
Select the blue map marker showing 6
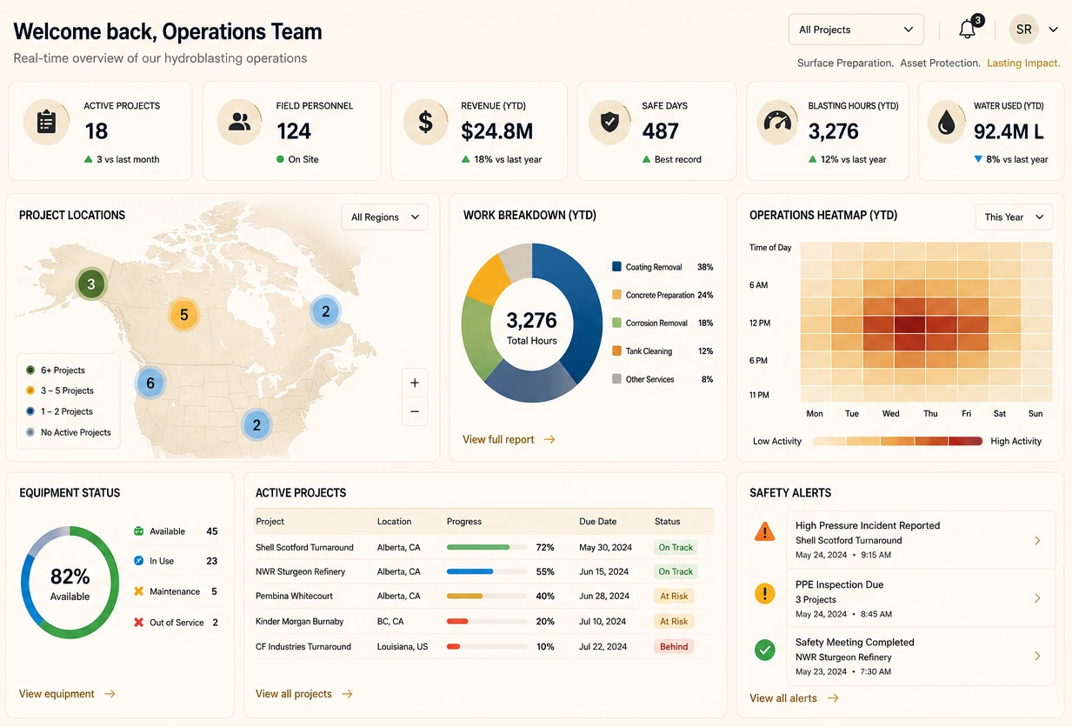pyautogui.click(x=150, y=383)
